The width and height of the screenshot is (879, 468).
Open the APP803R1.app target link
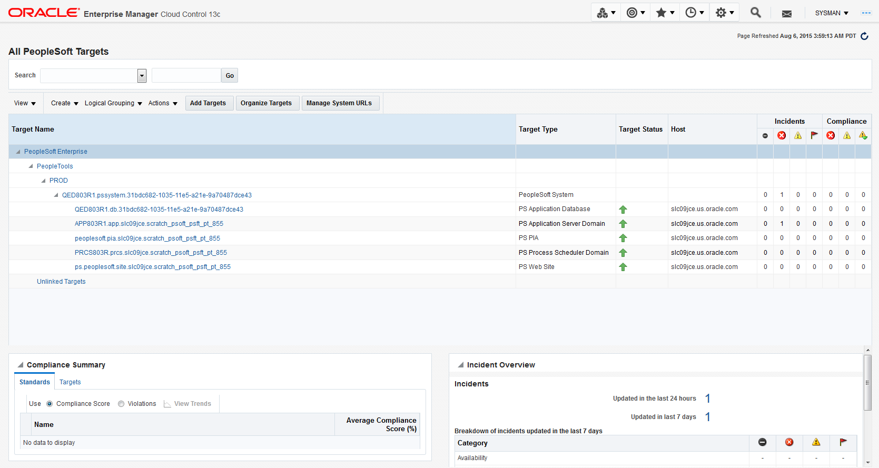click(x=149, y=224)
